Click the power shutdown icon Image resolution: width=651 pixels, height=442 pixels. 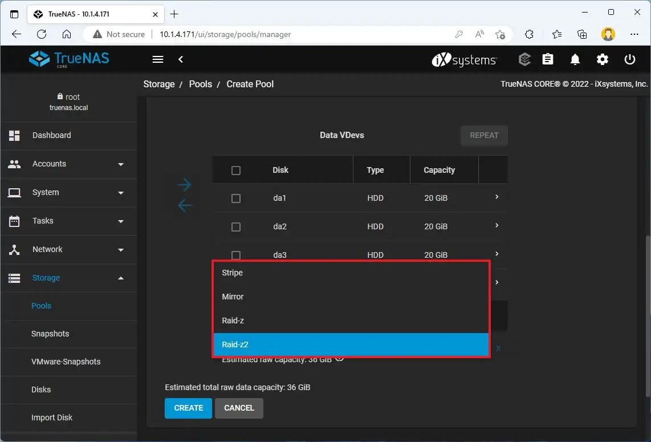click(630, 59)
